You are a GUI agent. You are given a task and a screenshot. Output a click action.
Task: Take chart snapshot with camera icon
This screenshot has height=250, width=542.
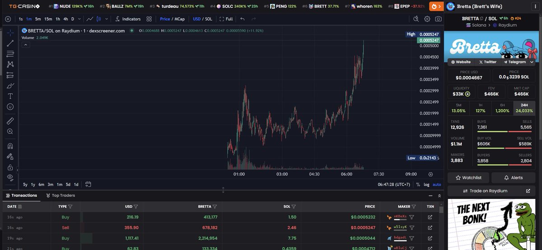438,19
